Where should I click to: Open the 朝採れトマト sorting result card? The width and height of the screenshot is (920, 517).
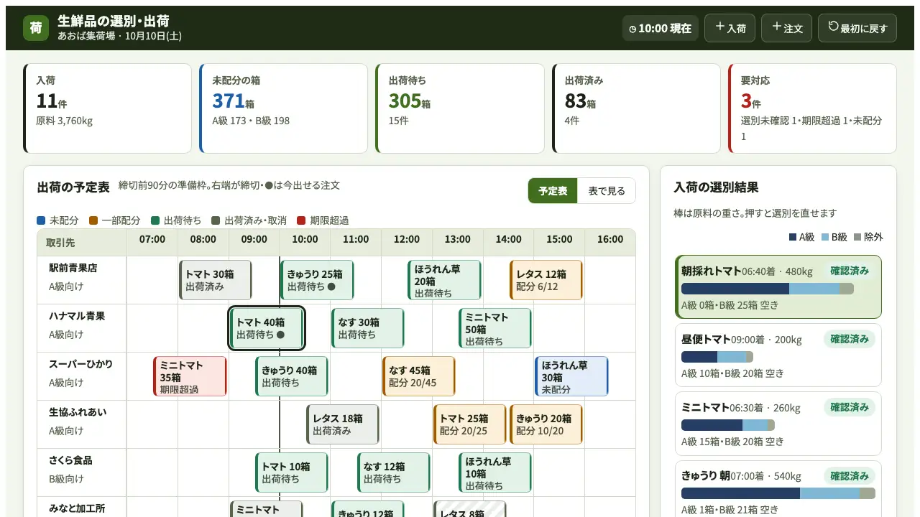pos(778,287)
